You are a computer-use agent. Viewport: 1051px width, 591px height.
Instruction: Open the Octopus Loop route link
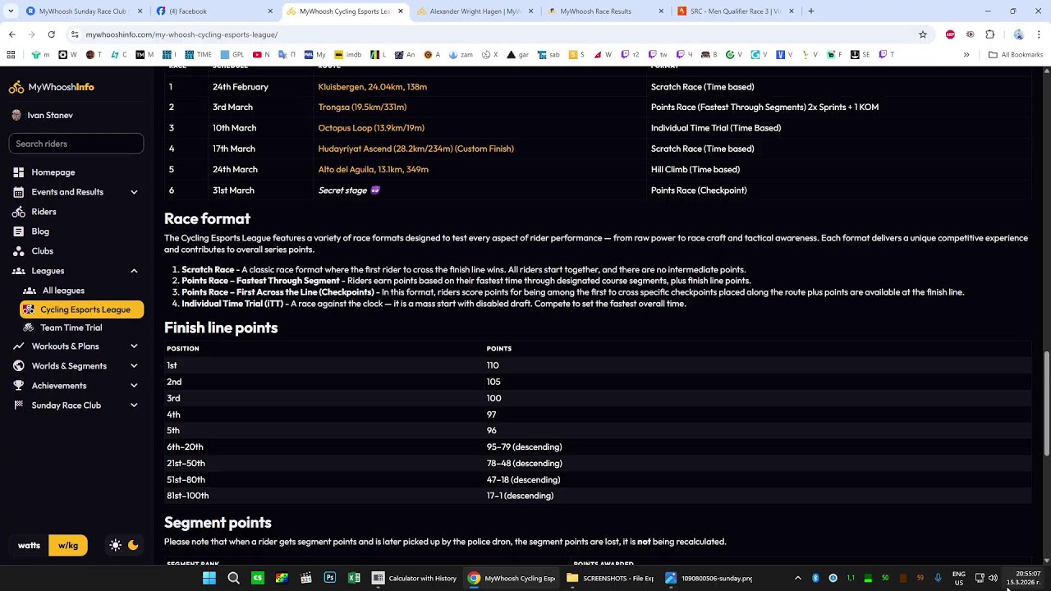371,128
